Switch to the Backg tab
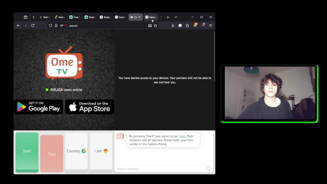The height and width of the screenshot is (184, 327). click(x=105, y=17)
